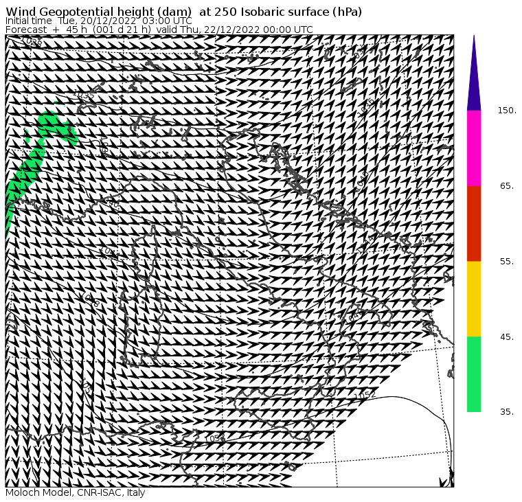522x502 pixels.
Task: Click the "Initial time Tue, 20/12/2022 03:00 UTC" line
Action: 98,21
